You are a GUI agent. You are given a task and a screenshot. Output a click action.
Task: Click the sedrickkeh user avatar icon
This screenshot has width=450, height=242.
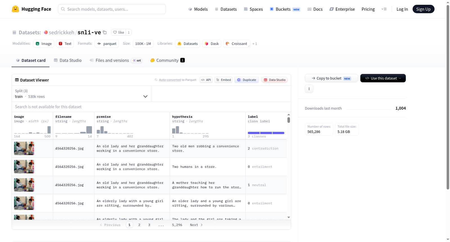coord(46,32)
